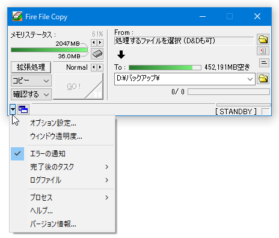Click the 2047MB memory value
279x238 pixels.
point(67,43)
